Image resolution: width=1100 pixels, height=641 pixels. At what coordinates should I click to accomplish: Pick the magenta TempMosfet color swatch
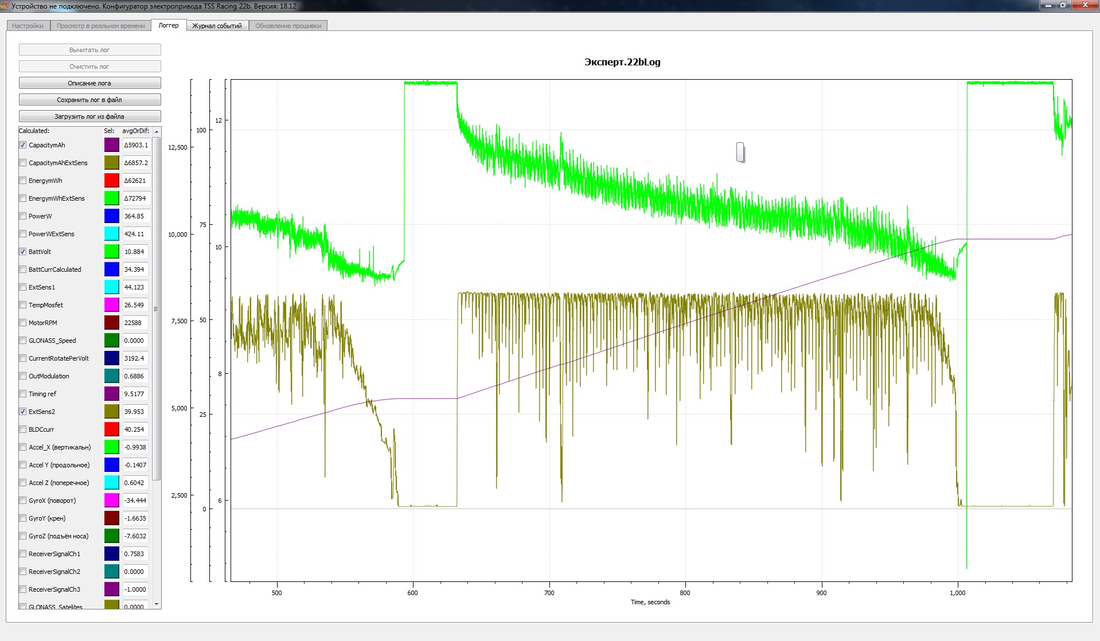pyautogui.click(x=111, y=305)
